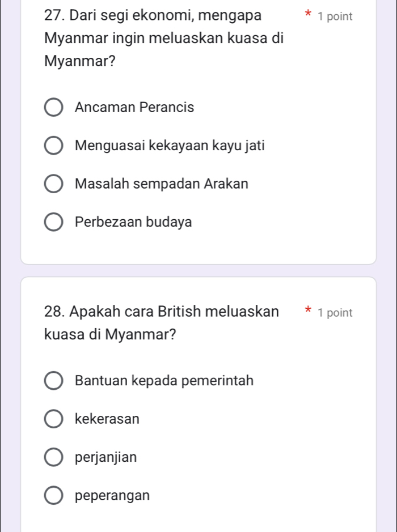The height and width of the screenshot is (532, 397).
Task: Click the "Ancaman Perancis" answer text
Action: [x=134, y=107]
